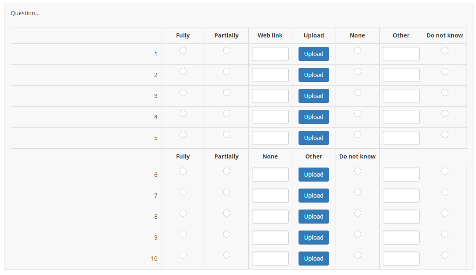Mark row 2 as Do not know

tap(445, 72)
